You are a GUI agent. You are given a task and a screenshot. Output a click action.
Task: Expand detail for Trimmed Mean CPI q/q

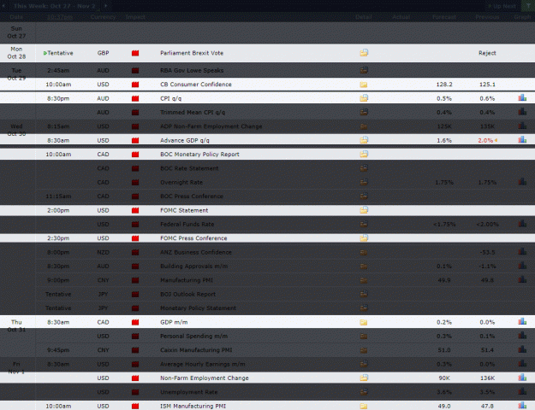[x=364, y=112]
